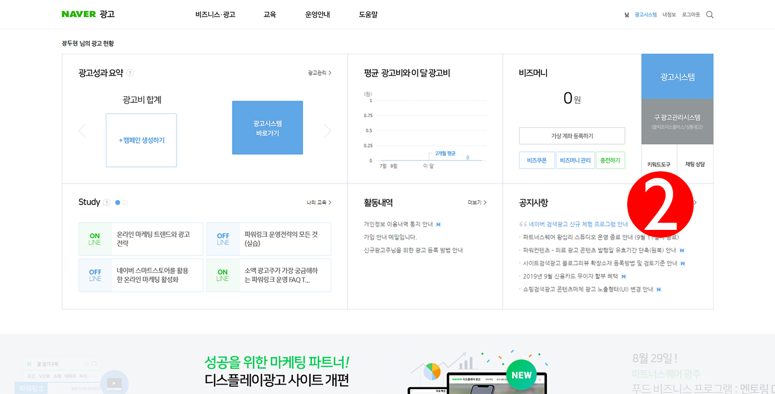Open 온라인 마케팅 트렌드와 광고 전략 course

[141, 239]
